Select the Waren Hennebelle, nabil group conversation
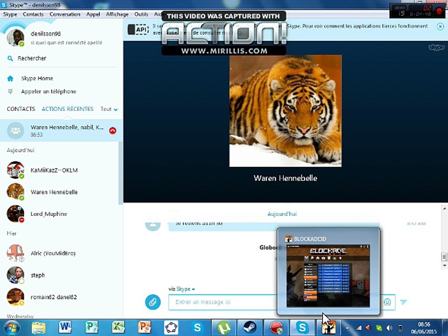Image resolution: width=448 pixels, height=336 pixels. (x=61, y=131)
